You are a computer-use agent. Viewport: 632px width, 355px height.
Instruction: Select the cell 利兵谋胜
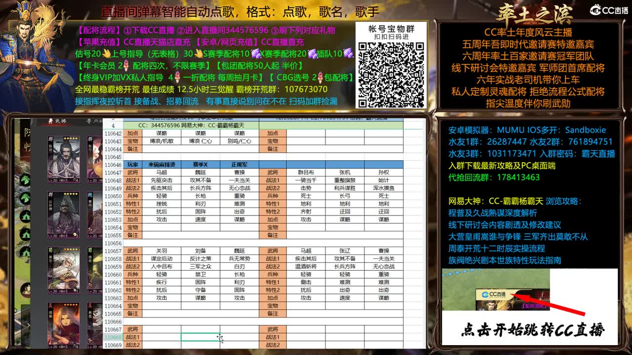click(x=345, y=188)
